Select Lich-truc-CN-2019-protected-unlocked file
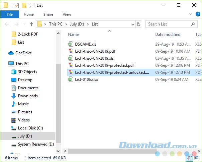202x162 pixels. (x=112, y=72)
